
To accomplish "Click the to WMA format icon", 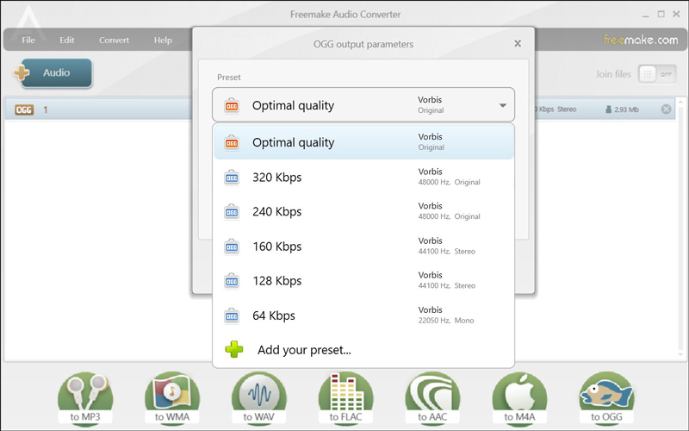I will pos(171,397).
